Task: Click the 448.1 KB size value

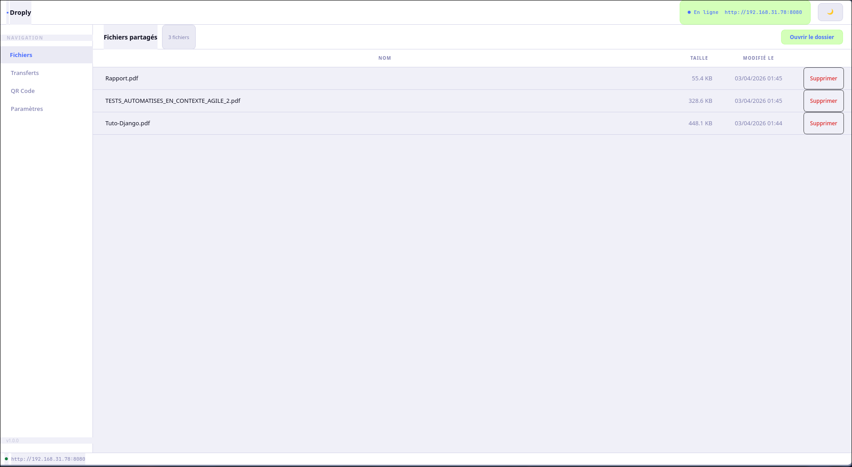Action: pyautogui.click(x=700, y=123)
